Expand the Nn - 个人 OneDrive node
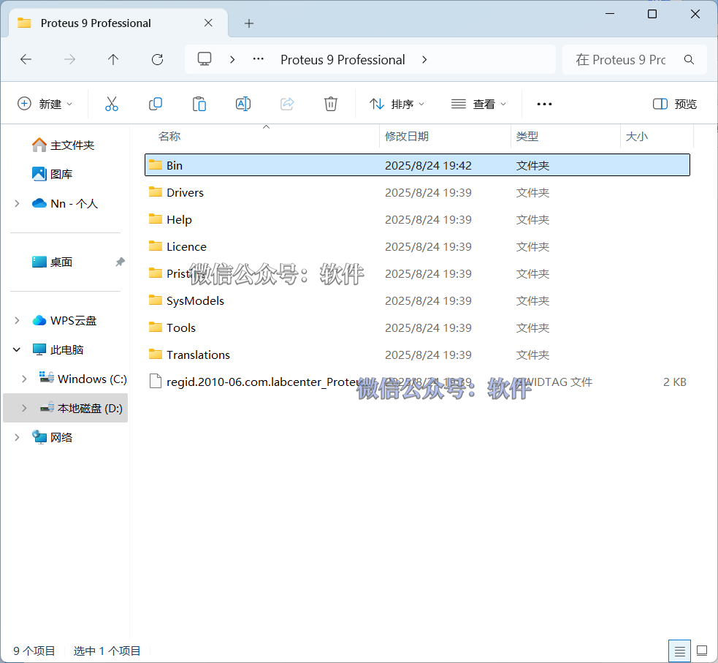The width and height of the screenshot is (718, 663). coord(17,203)
